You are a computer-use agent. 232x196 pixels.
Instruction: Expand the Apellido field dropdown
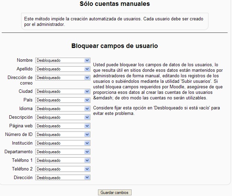(x=63, y=69)
